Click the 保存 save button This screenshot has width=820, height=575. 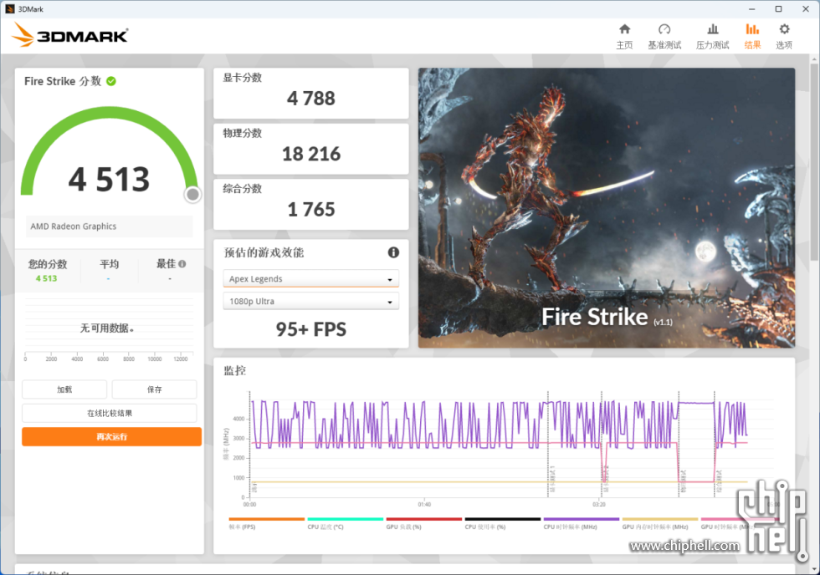tap(154, 389)
